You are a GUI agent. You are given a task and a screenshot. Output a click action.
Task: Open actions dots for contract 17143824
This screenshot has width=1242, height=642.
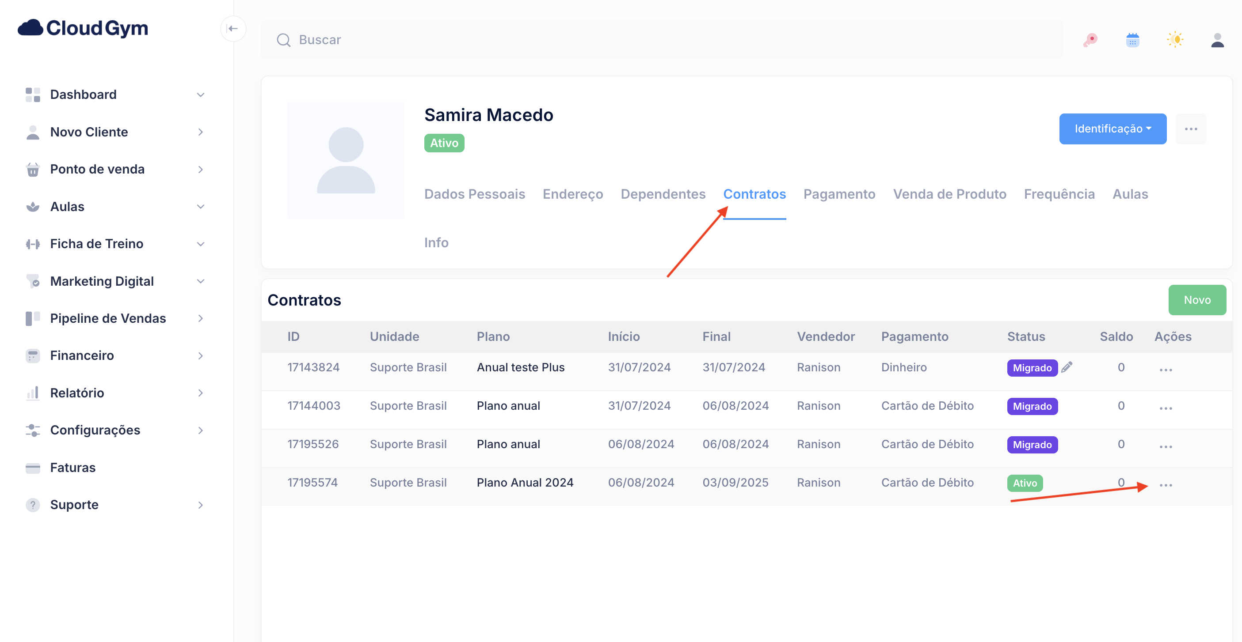coord(1166,370)
